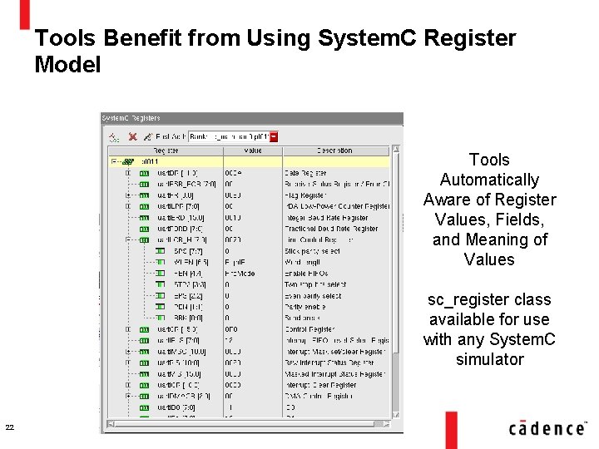Click the register icon beside uartCR
Screen dimensions: 599x449
point(144,329)
